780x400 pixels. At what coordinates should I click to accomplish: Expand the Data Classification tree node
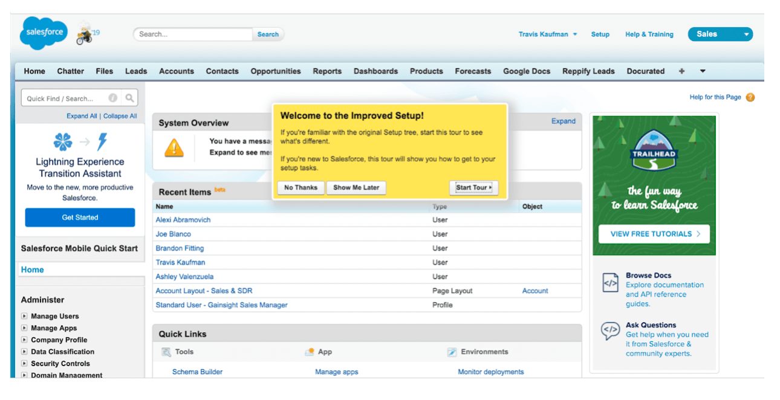[x=24, y=352]
